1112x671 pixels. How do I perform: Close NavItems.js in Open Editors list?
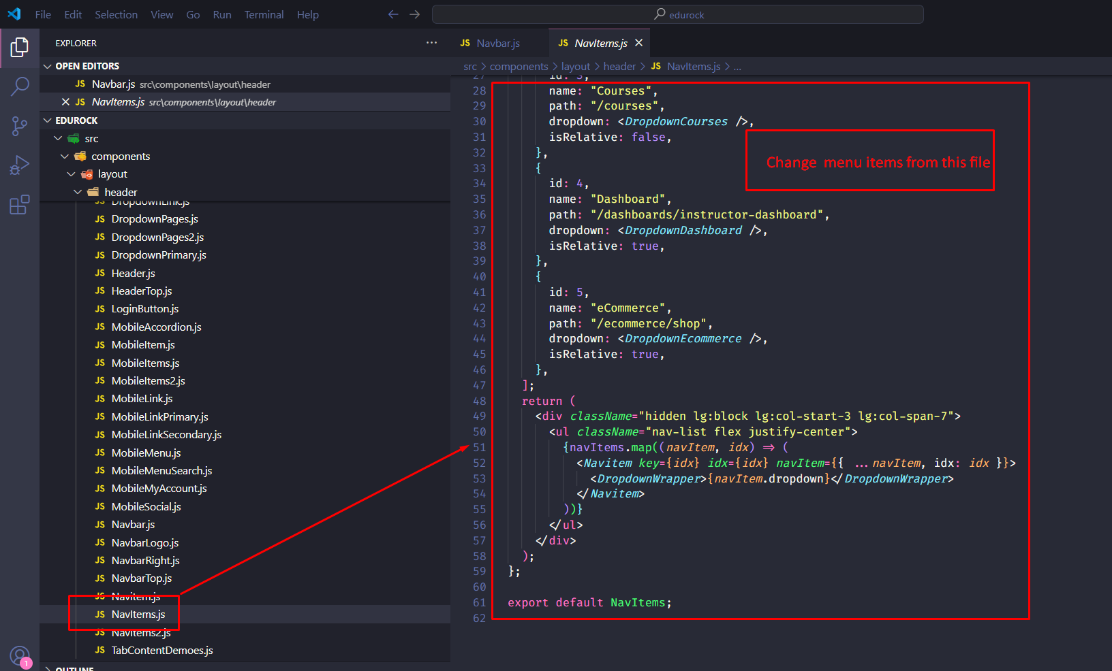click(65, 102)
